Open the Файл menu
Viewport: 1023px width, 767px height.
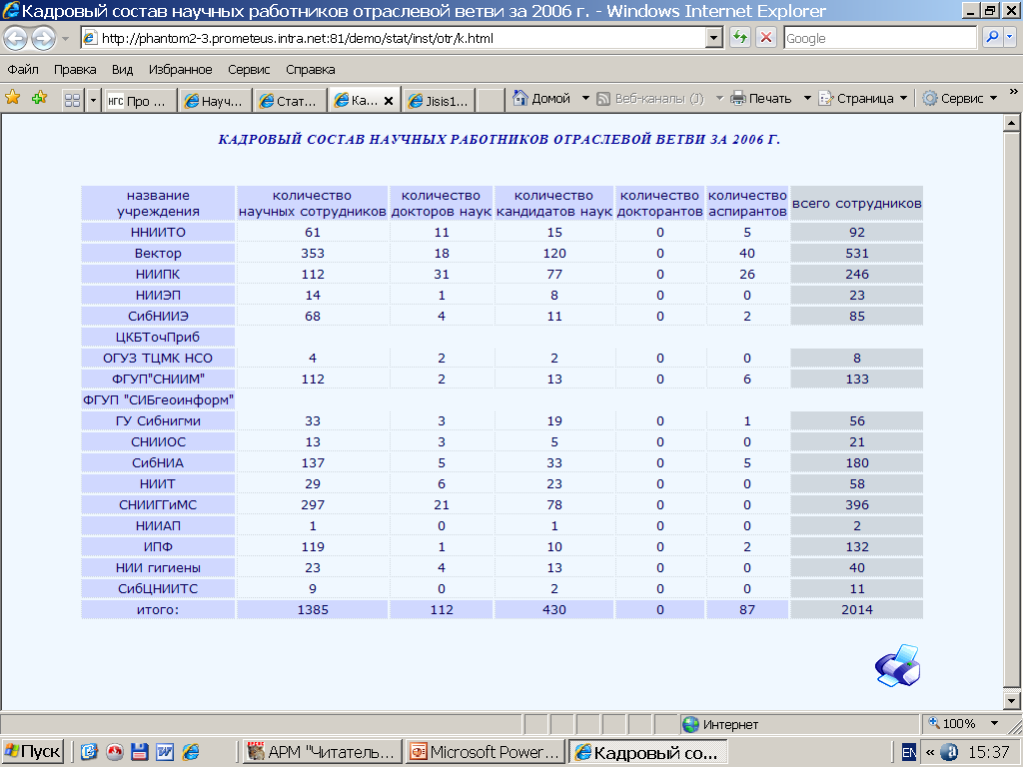click(23, 70)
